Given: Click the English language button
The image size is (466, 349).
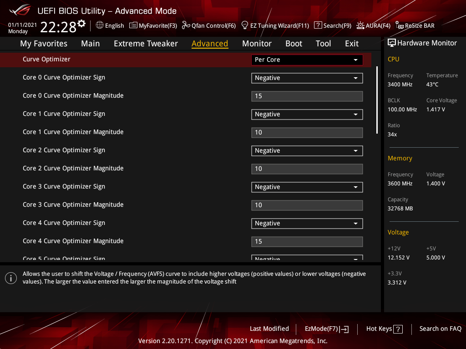Looking at the screenshot, I should click(114, 25).
